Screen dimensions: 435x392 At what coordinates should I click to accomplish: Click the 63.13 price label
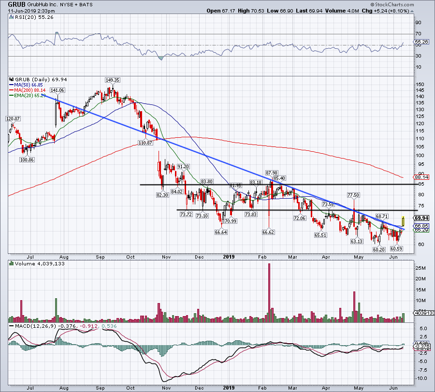[357, 241]
